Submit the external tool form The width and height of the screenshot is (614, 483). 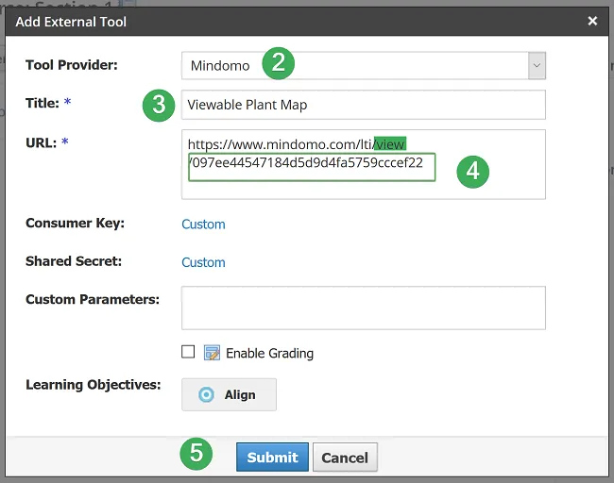coord(272,458)
